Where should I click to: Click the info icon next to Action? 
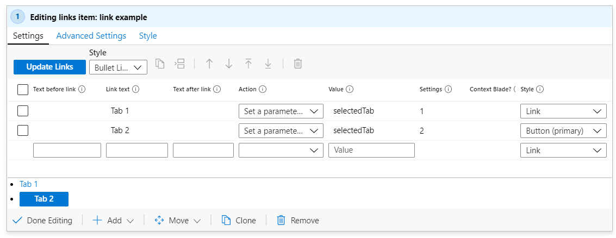(x=263, y=90)
